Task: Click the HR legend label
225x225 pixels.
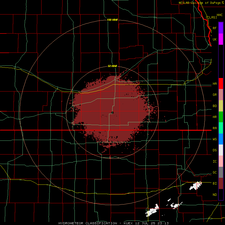Action: (214, 117)
